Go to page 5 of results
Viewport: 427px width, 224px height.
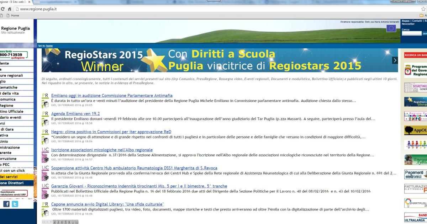66,222
